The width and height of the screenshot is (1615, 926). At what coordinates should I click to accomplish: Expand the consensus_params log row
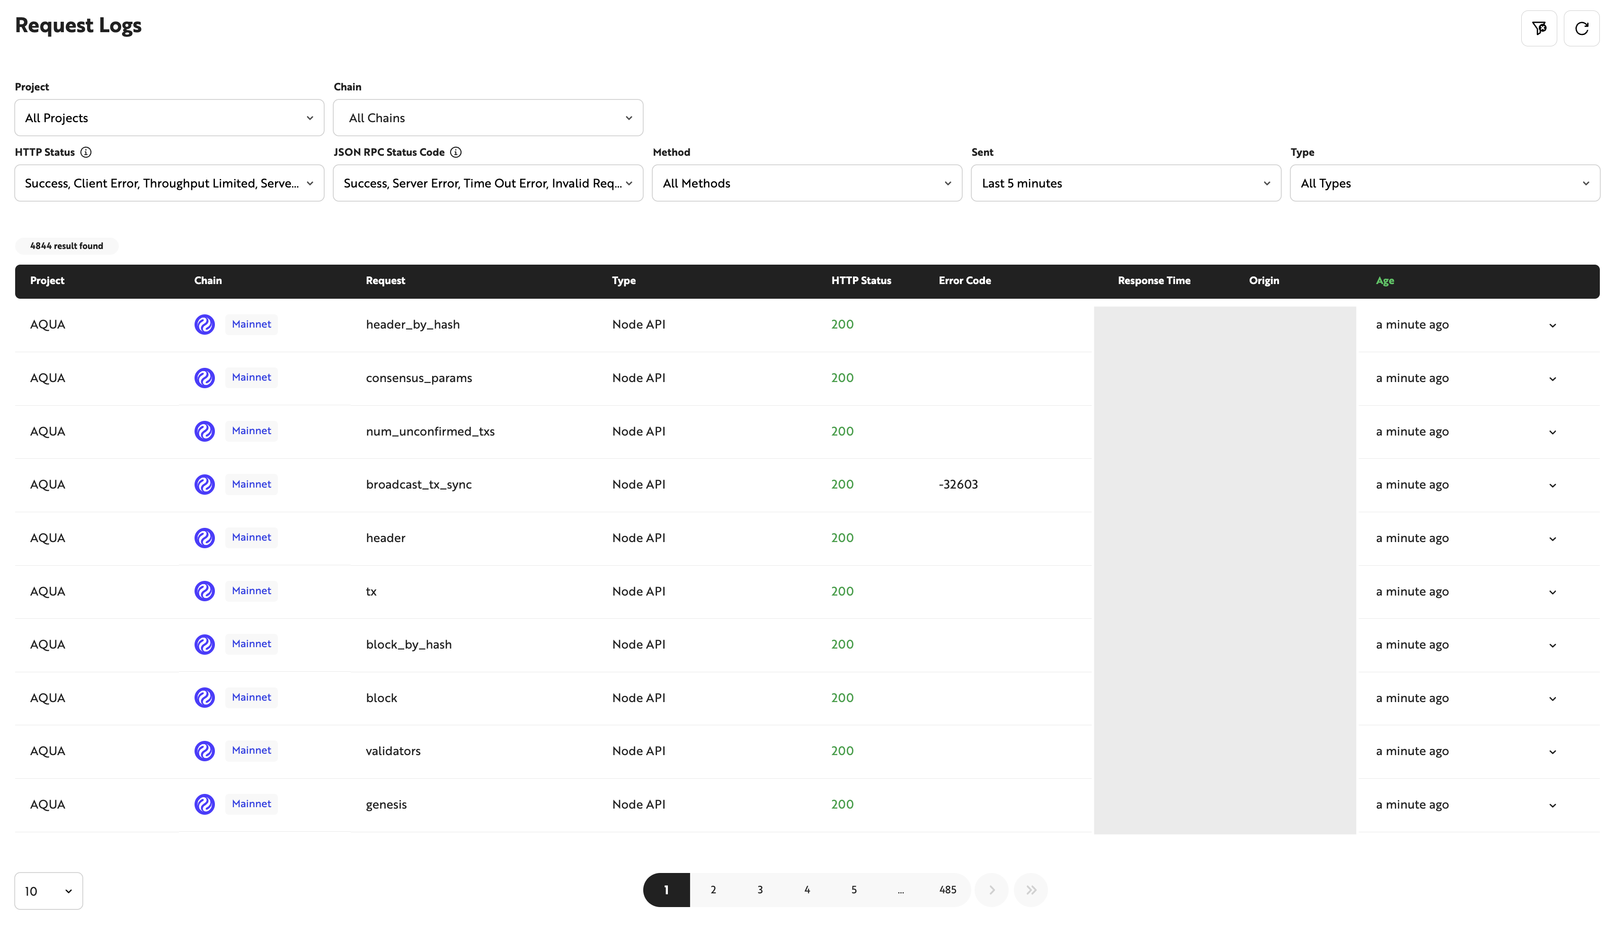(x=1552, y=379)
